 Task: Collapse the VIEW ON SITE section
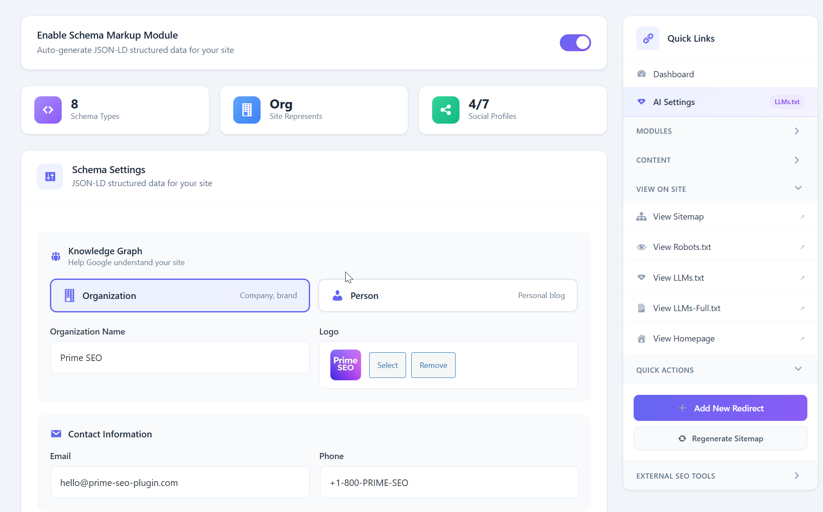click(719, 189)
